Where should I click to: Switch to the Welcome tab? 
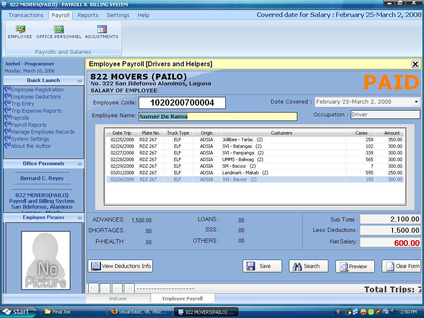[x=118, y=298]
